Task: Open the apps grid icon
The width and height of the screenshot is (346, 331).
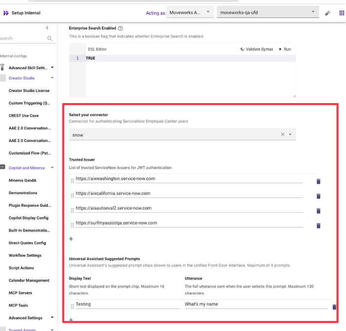Action: [342, 13]
